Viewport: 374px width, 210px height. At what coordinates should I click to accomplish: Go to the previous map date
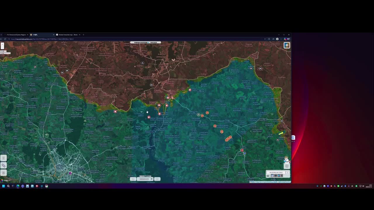pyautogui.click(x=133, y=179)
